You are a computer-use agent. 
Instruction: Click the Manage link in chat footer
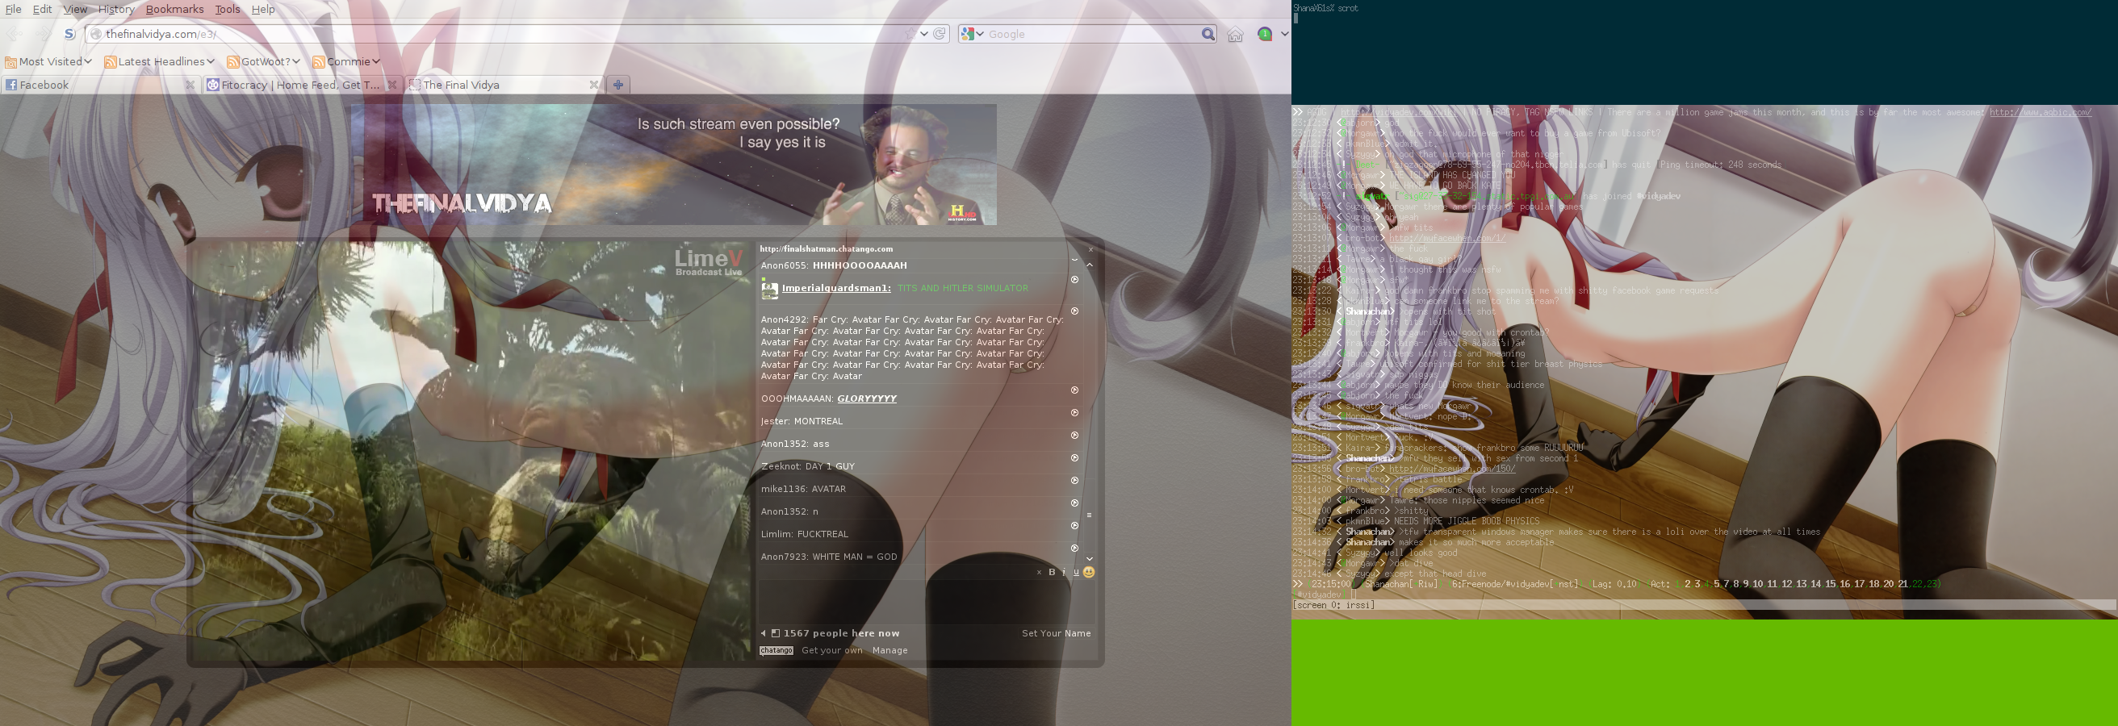click(x=889, y=650)
